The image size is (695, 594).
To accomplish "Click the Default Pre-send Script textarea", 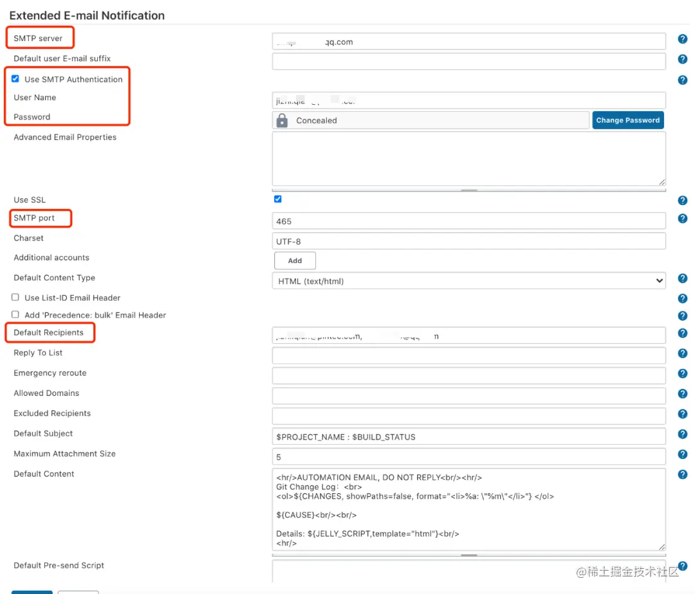I will (x=469, y=571).
